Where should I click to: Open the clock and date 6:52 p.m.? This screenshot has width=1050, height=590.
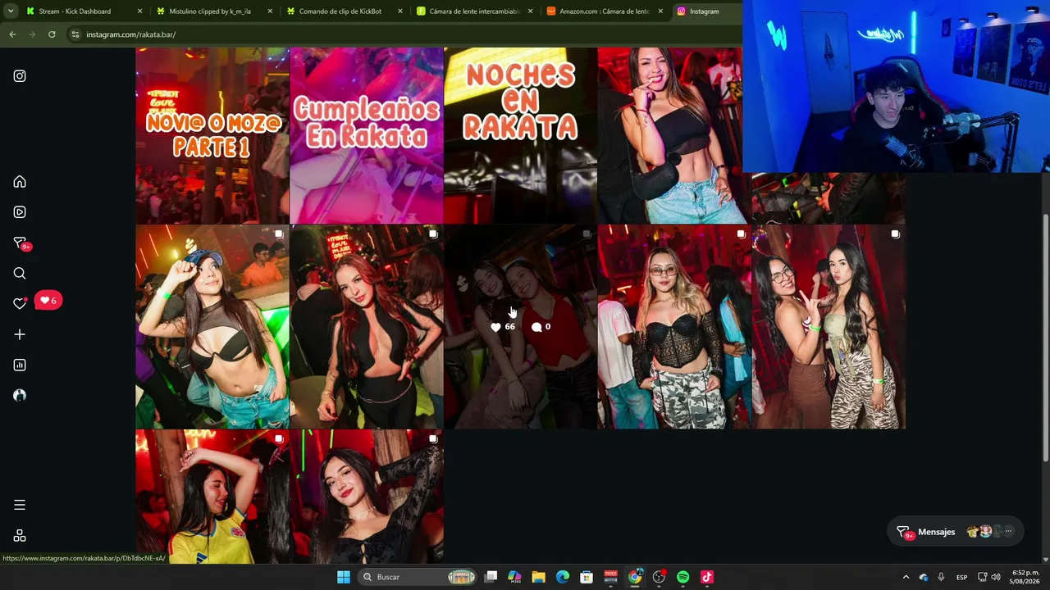click(x=1025, y=577)
